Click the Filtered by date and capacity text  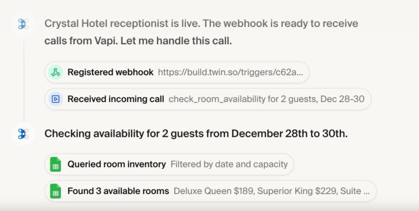click(x=229, y=164)
